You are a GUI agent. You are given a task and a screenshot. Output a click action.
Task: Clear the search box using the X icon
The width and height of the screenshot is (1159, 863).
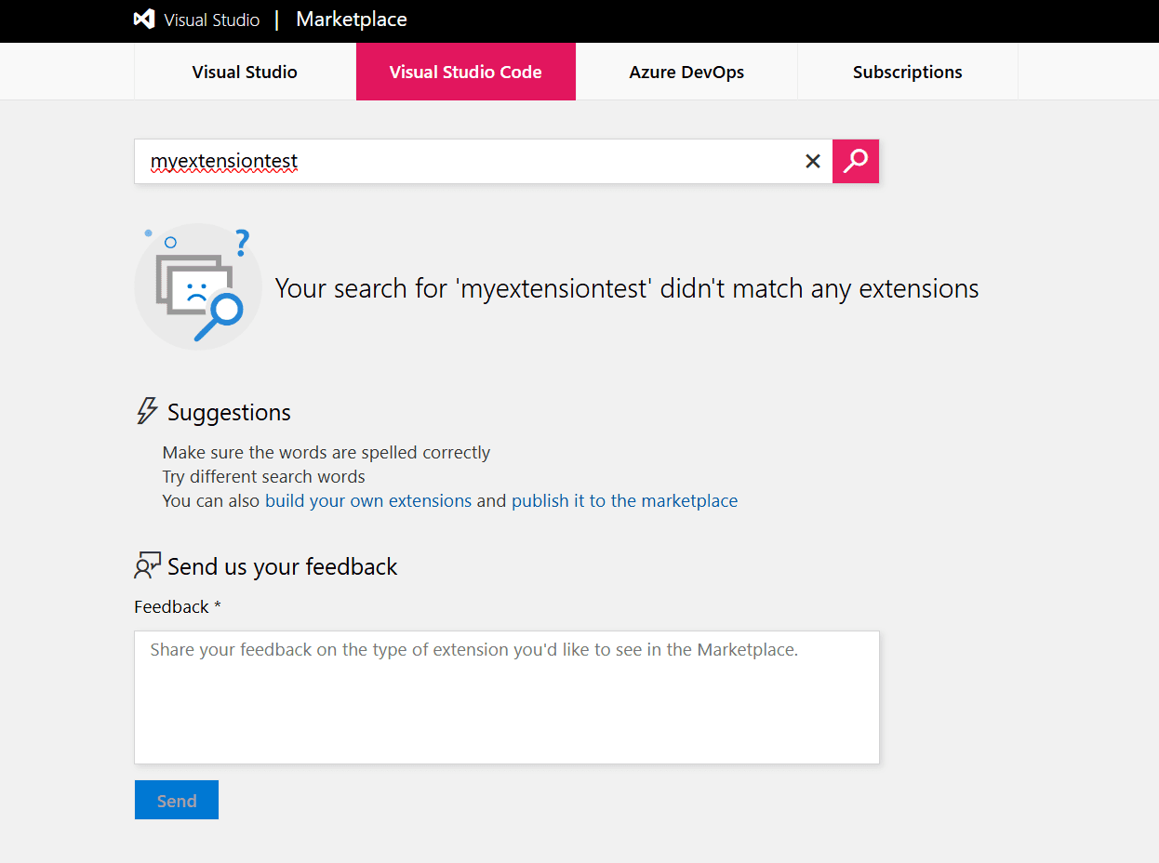coord(812,161)
